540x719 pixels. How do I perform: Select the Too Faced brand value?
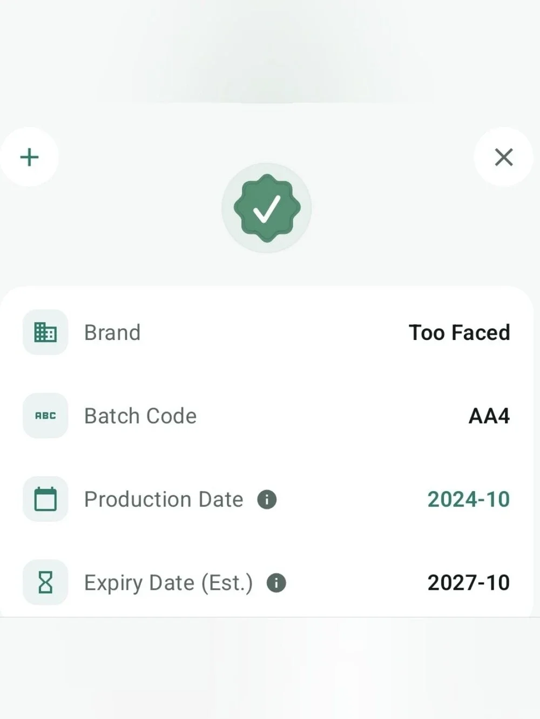(459, 332)
